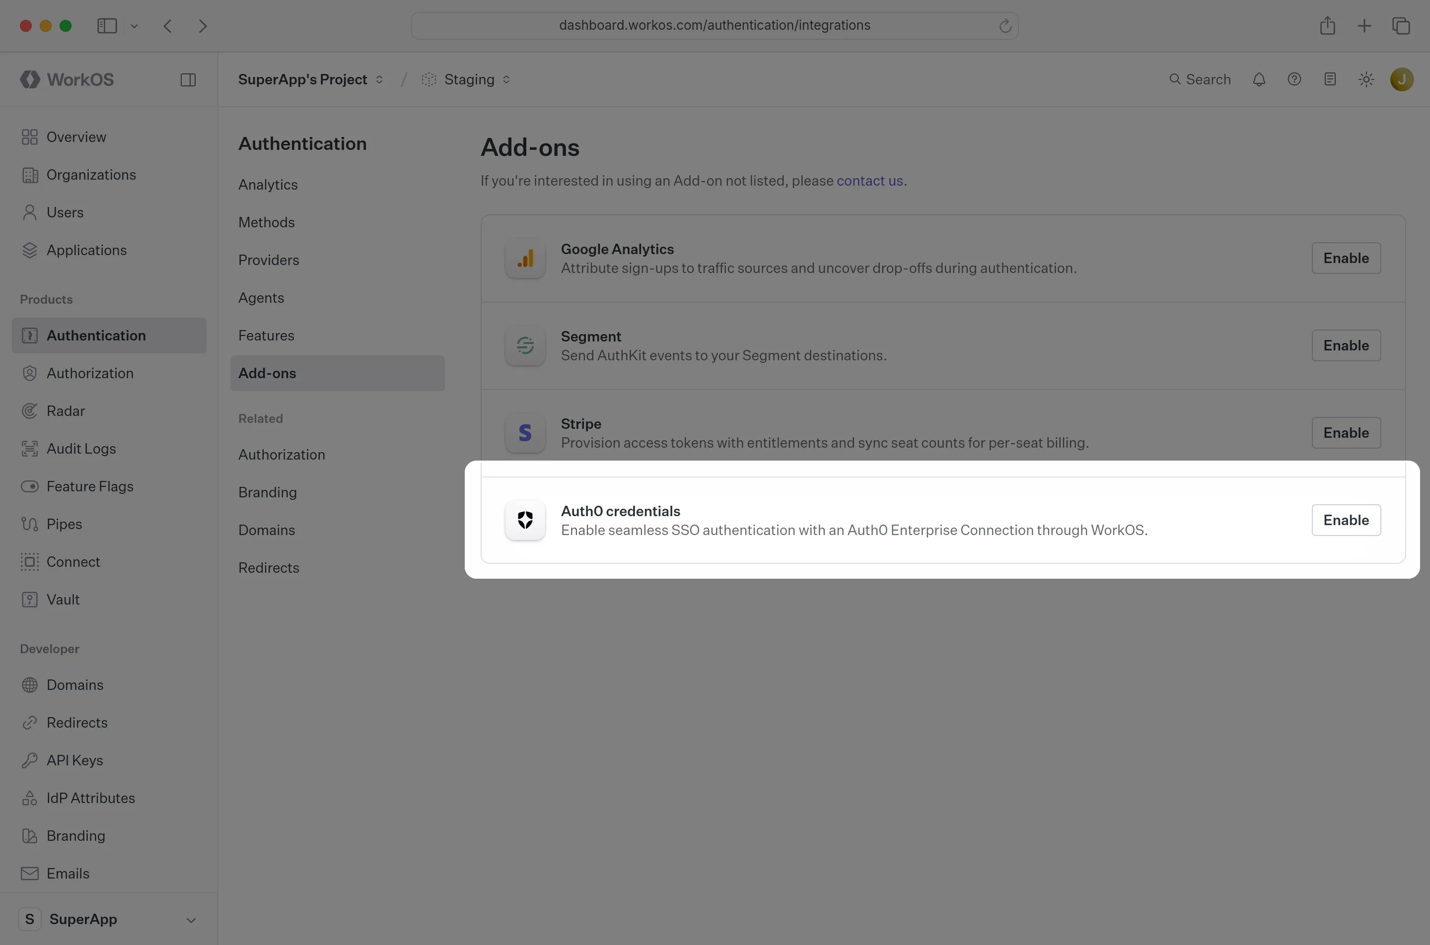This screenshot has width=1430, height=945.
Task: Enable the Stripe add-on
Action: 1346,433
